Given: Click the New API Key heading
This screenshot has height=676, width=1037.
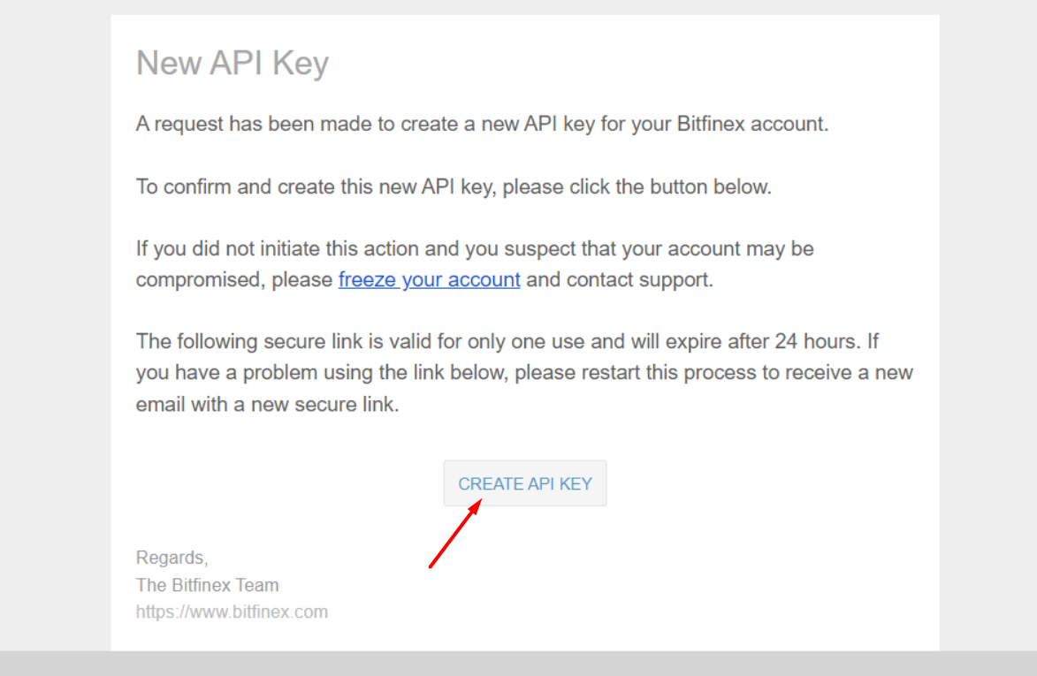Looking at the screenshot, I should [233, 64].
